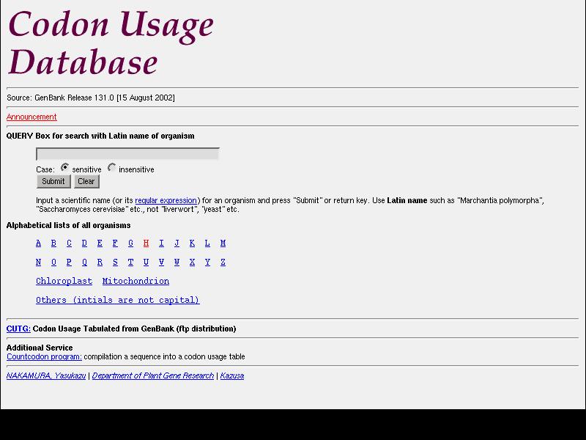Viewport: 586px width, 440px height.
Task: Open organism list for letter A
Action: click(39, 243)
